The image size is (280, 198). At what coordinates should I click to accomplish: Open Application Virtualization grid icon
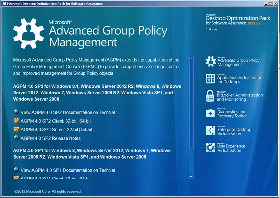pyautogui.click(x=210, y=79)
